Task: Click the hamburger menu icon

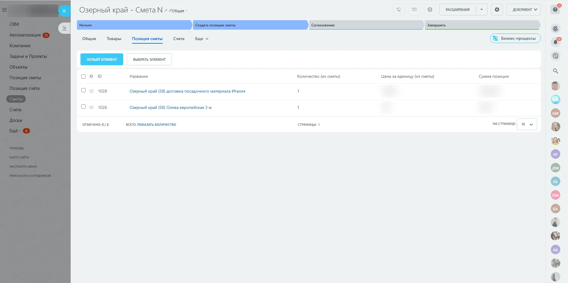Action: 4,10
